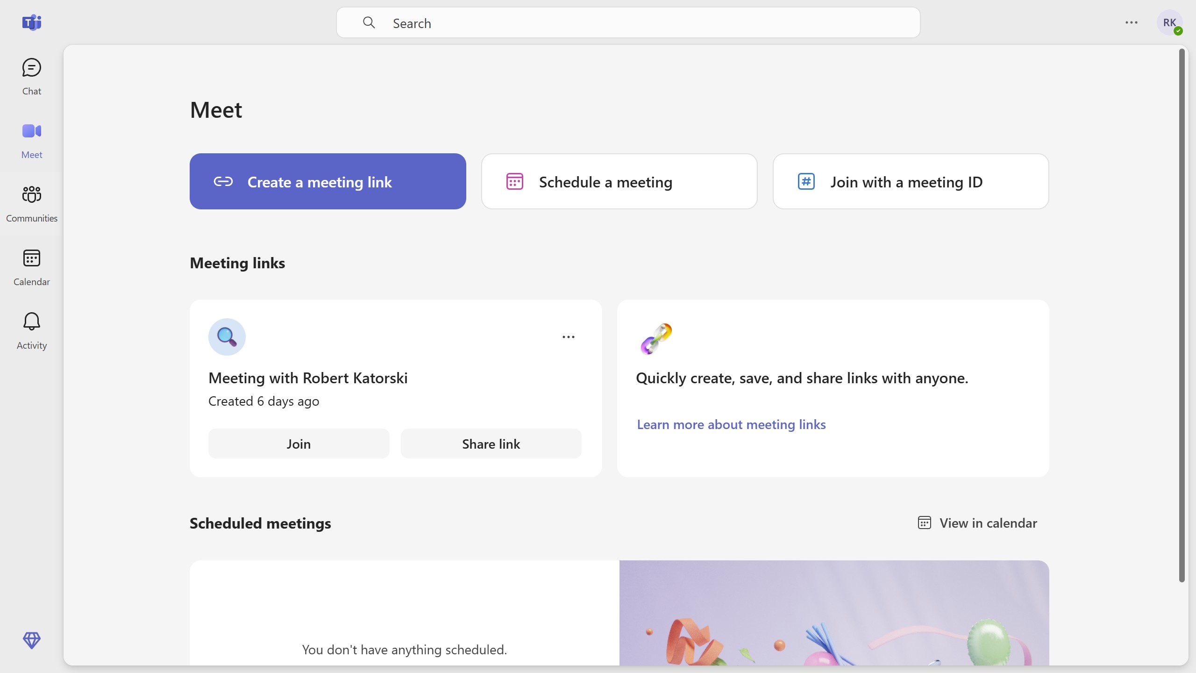This screenshot has width=1196, height=673.
Task: Select the Meet video camera icon
Action: click(32, 131)
